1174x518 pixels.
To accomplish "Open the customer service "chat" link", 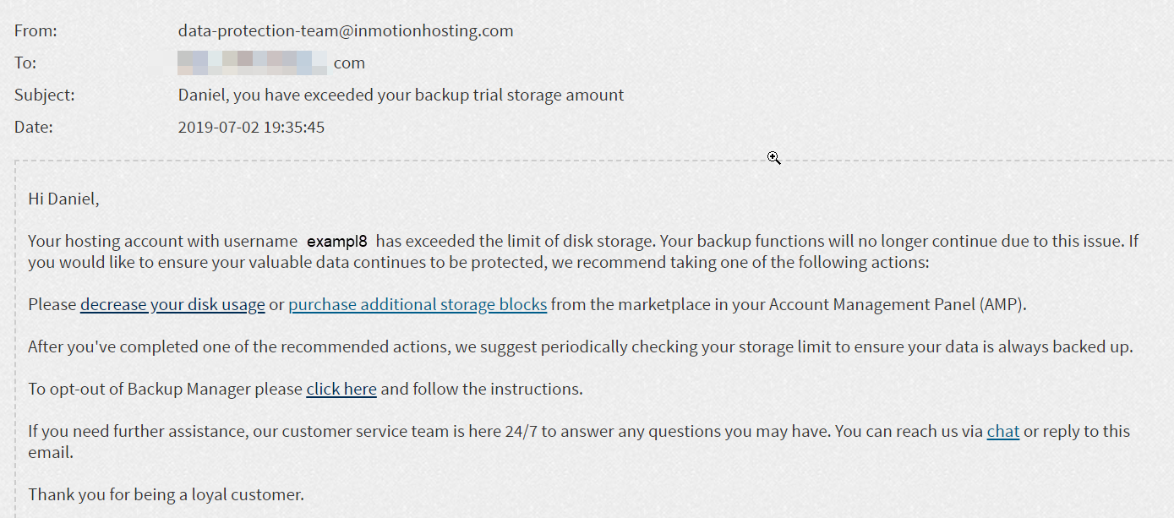I will pos(1003,431).
